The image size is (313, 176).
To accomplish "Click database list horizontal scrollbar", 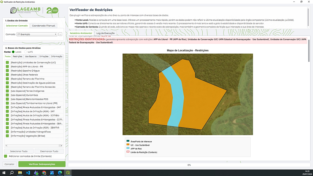I will pos(34,146).
